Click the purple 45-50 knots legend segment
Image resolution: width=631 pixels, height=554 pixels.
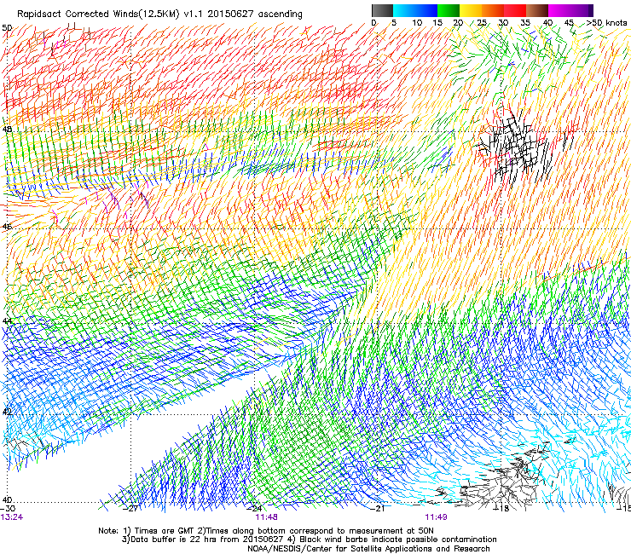(582, 10)
